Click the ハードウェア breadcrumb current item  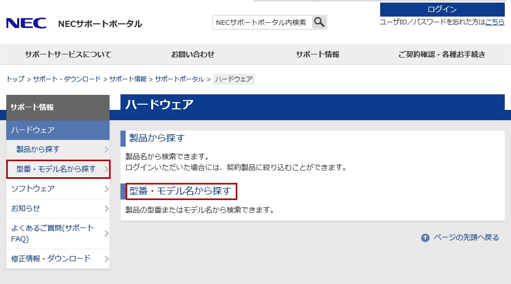234,79
